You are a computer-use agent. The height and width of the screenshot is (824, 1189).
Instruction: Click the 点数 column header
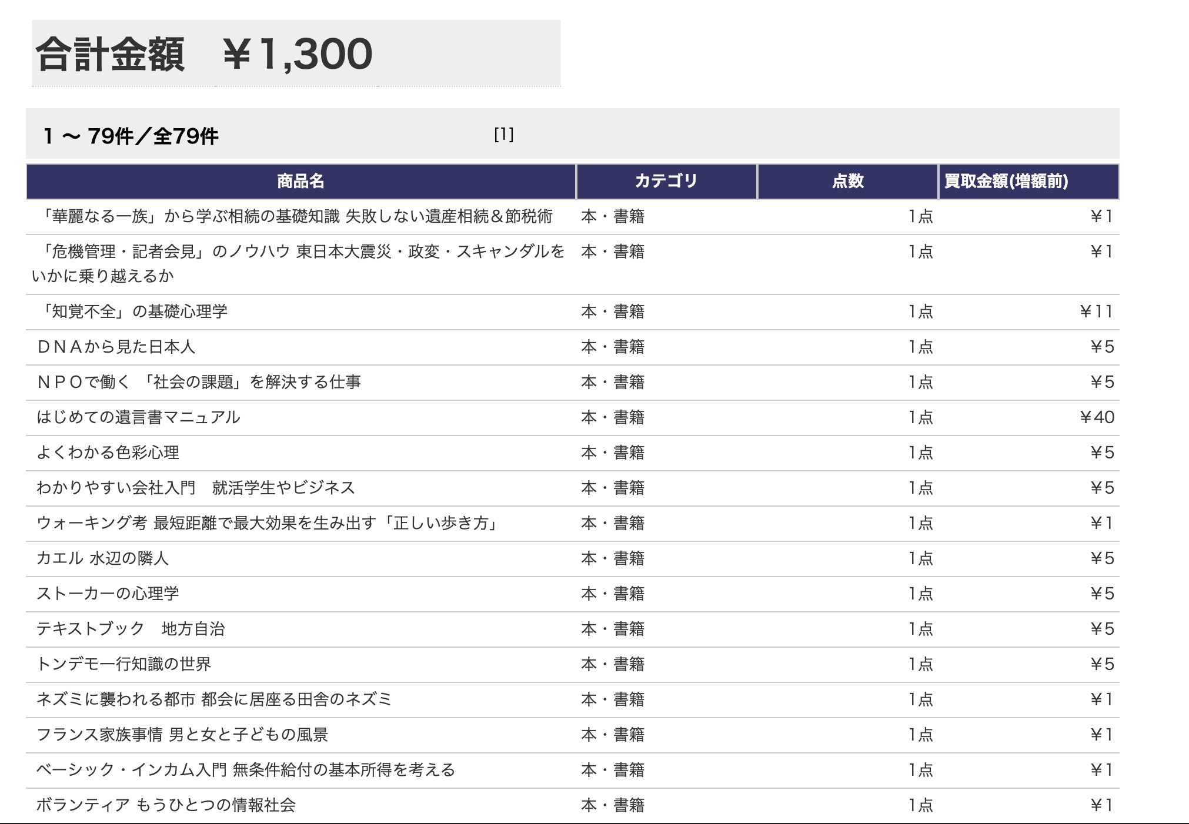point(847,181)
